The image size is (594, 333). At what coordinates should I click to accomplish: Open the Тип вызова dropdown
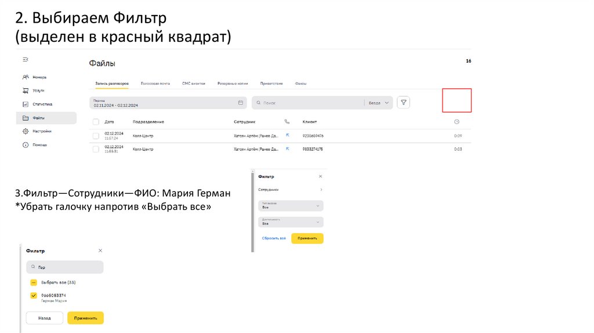291,206
